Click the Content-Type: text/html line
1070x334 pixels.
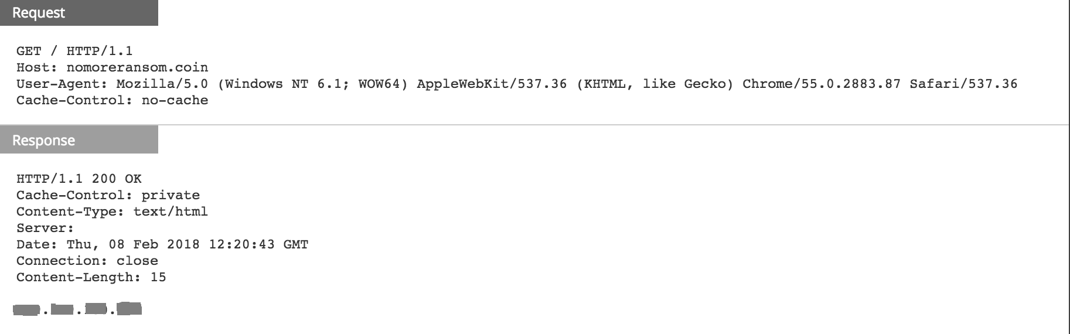coord(112,212)
